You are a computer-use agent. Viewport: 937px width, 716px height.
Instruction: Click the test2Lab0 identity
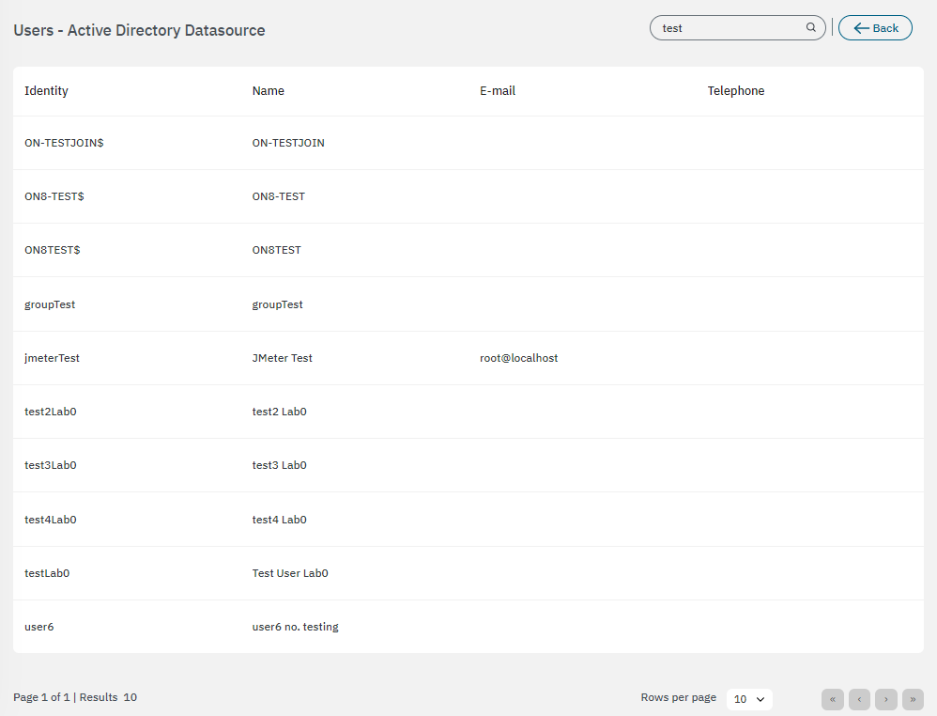[50, 412]
